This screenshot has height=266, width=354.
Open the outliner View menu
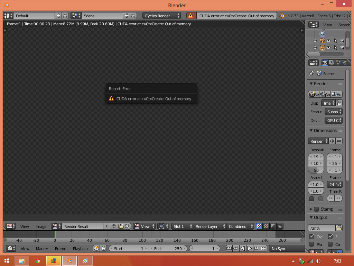pyautogui.click(x=327, y=25)
